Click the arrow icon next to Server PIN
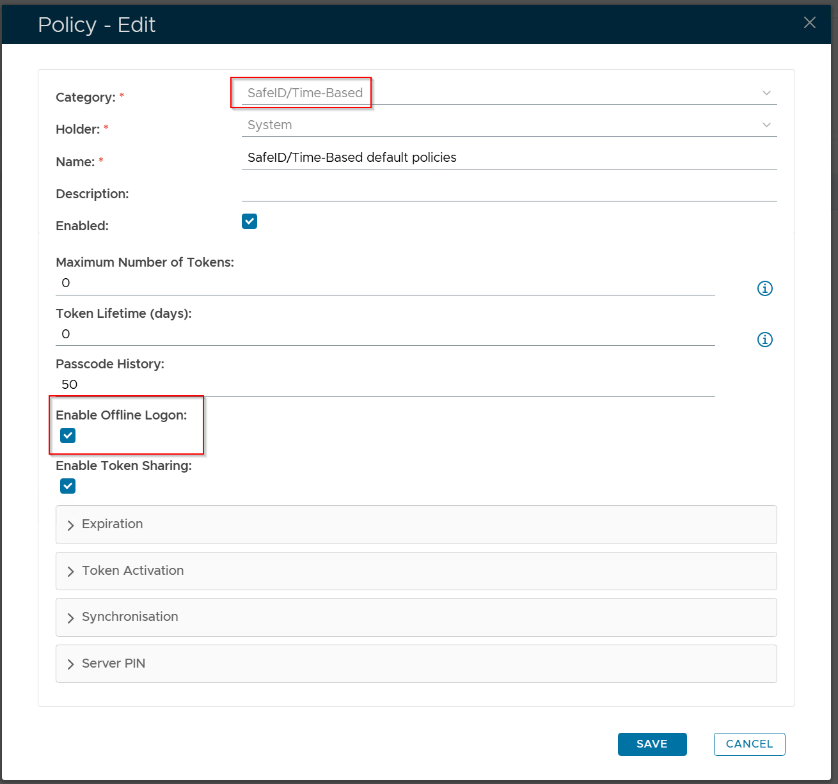This screenshot has width=838, height=784. [71, 664]
